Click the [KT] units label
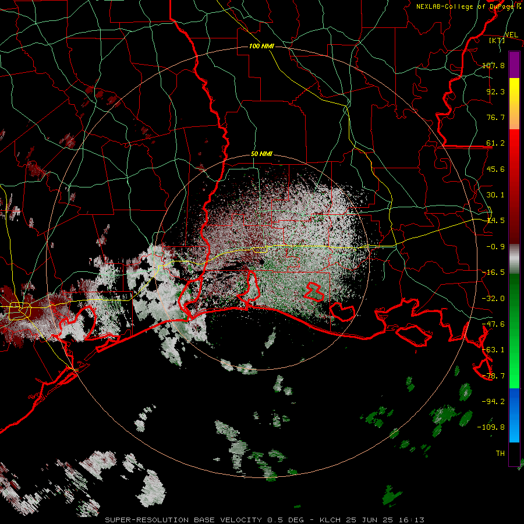 click(x=497, y=40)
